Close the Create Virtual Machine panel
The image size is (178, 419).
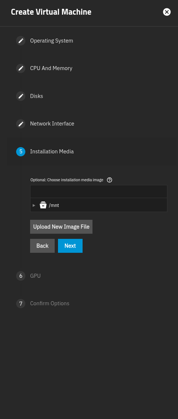[x=167, y=12]
